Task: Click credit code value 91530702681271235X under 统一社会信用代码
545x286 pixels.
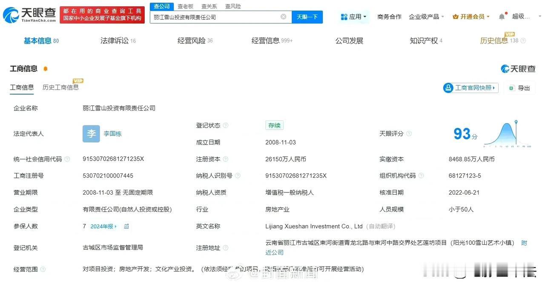Action: [113, 159]
